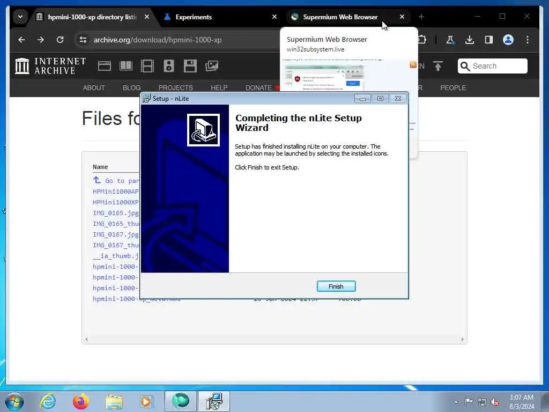This screenshot has width=549, height=412.
Task: Open Internet Archive Web section icon
Action: pyautogui.click(x=105, y=66)
